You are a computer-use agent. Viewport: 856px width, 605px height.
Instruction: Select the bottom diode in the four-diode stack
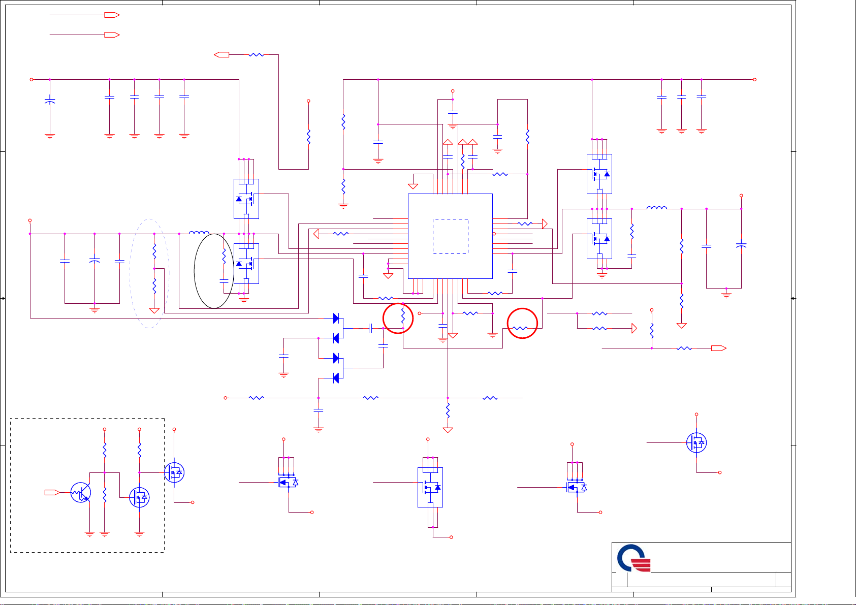point(336,378)
